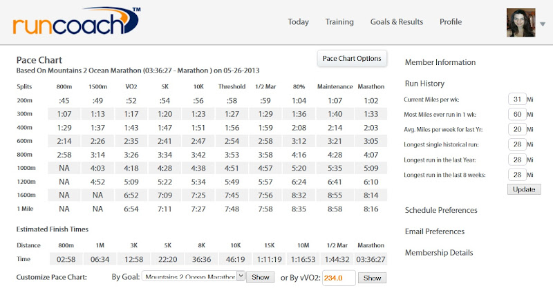Open the By Goal dropdown
The height and width of the screenshot is (295, 553).
194,276
